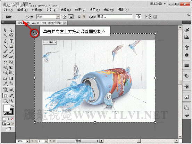Create a new artboard
Viewport: 192px width, 144px height.
[x=79, y=17]
